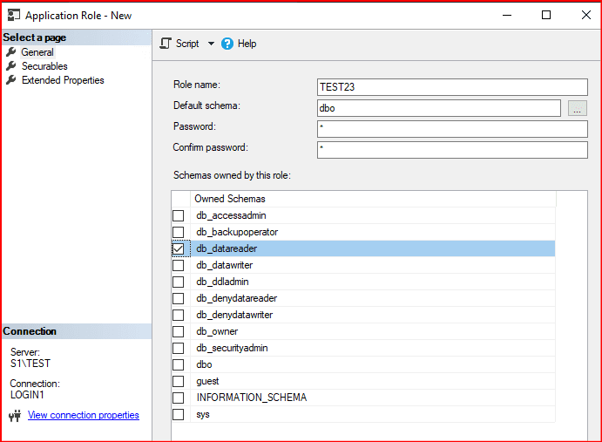This screenshot has height=442, width=602.
Task: Uncheck the db_datareader schema checkbox
Action: point(179,248)
